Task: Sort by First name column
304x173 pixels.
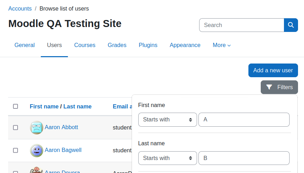Action: pos(44,107)
